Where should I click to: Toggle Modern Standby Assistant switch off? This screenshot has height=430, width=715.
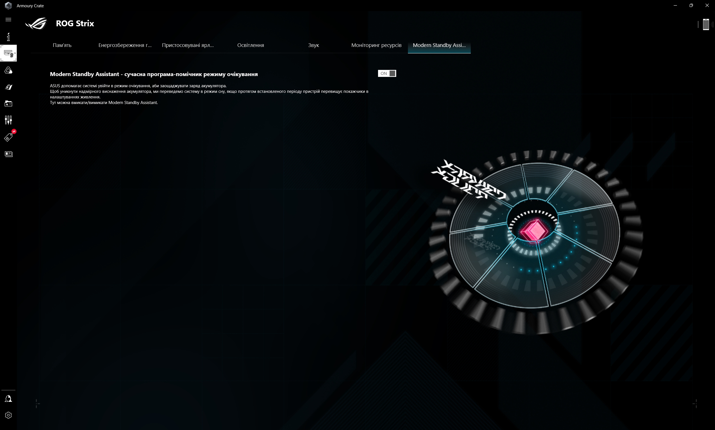387,74
